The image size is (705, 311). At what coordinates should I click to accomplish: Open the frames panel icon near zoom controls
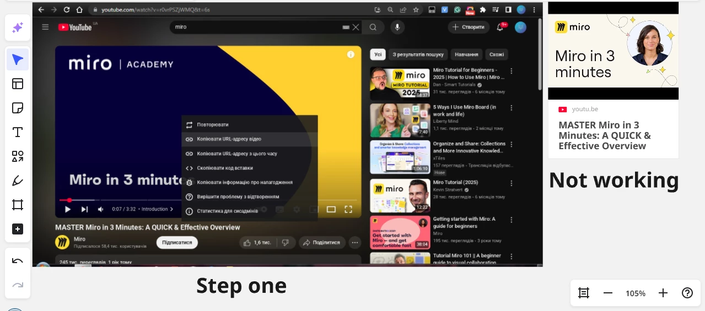(584, 293)
